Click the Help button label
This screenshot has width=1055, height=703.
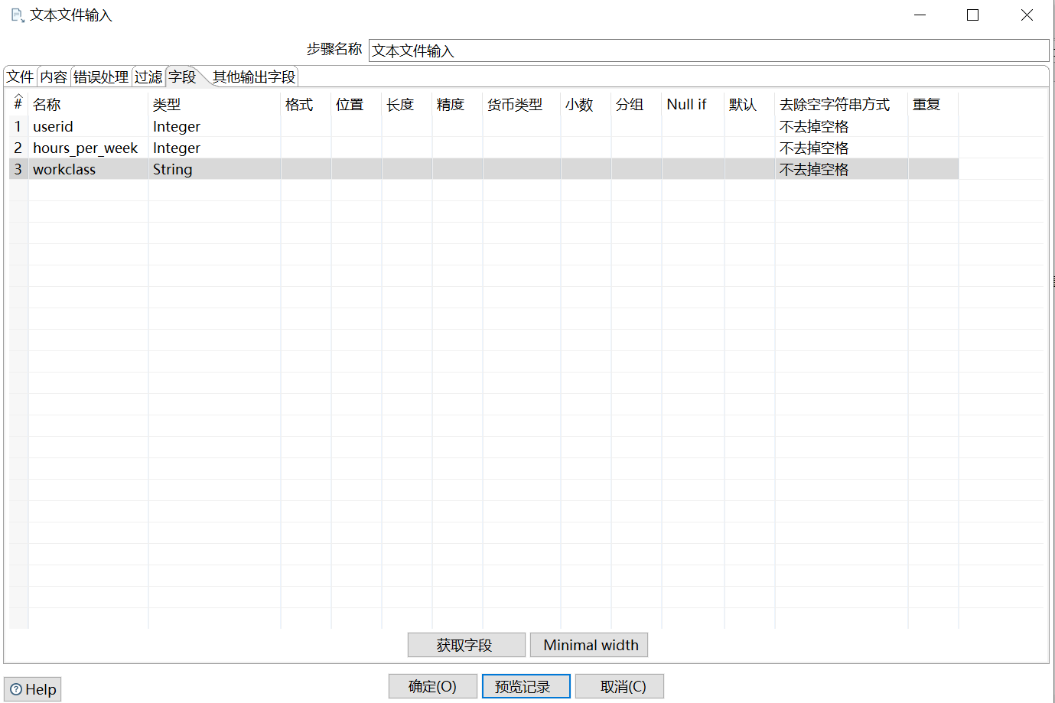click(41, 689)
